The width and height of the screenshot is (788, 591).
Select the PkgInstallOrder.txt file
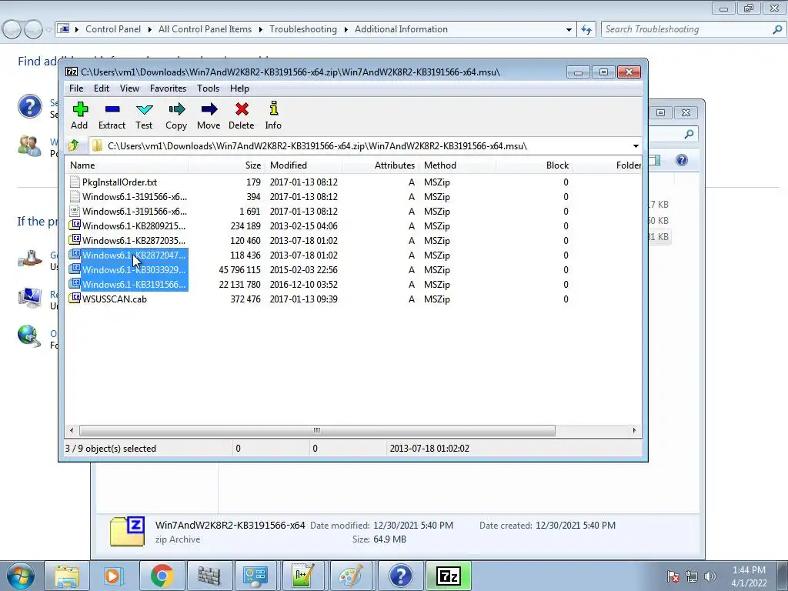coord(119,182)
